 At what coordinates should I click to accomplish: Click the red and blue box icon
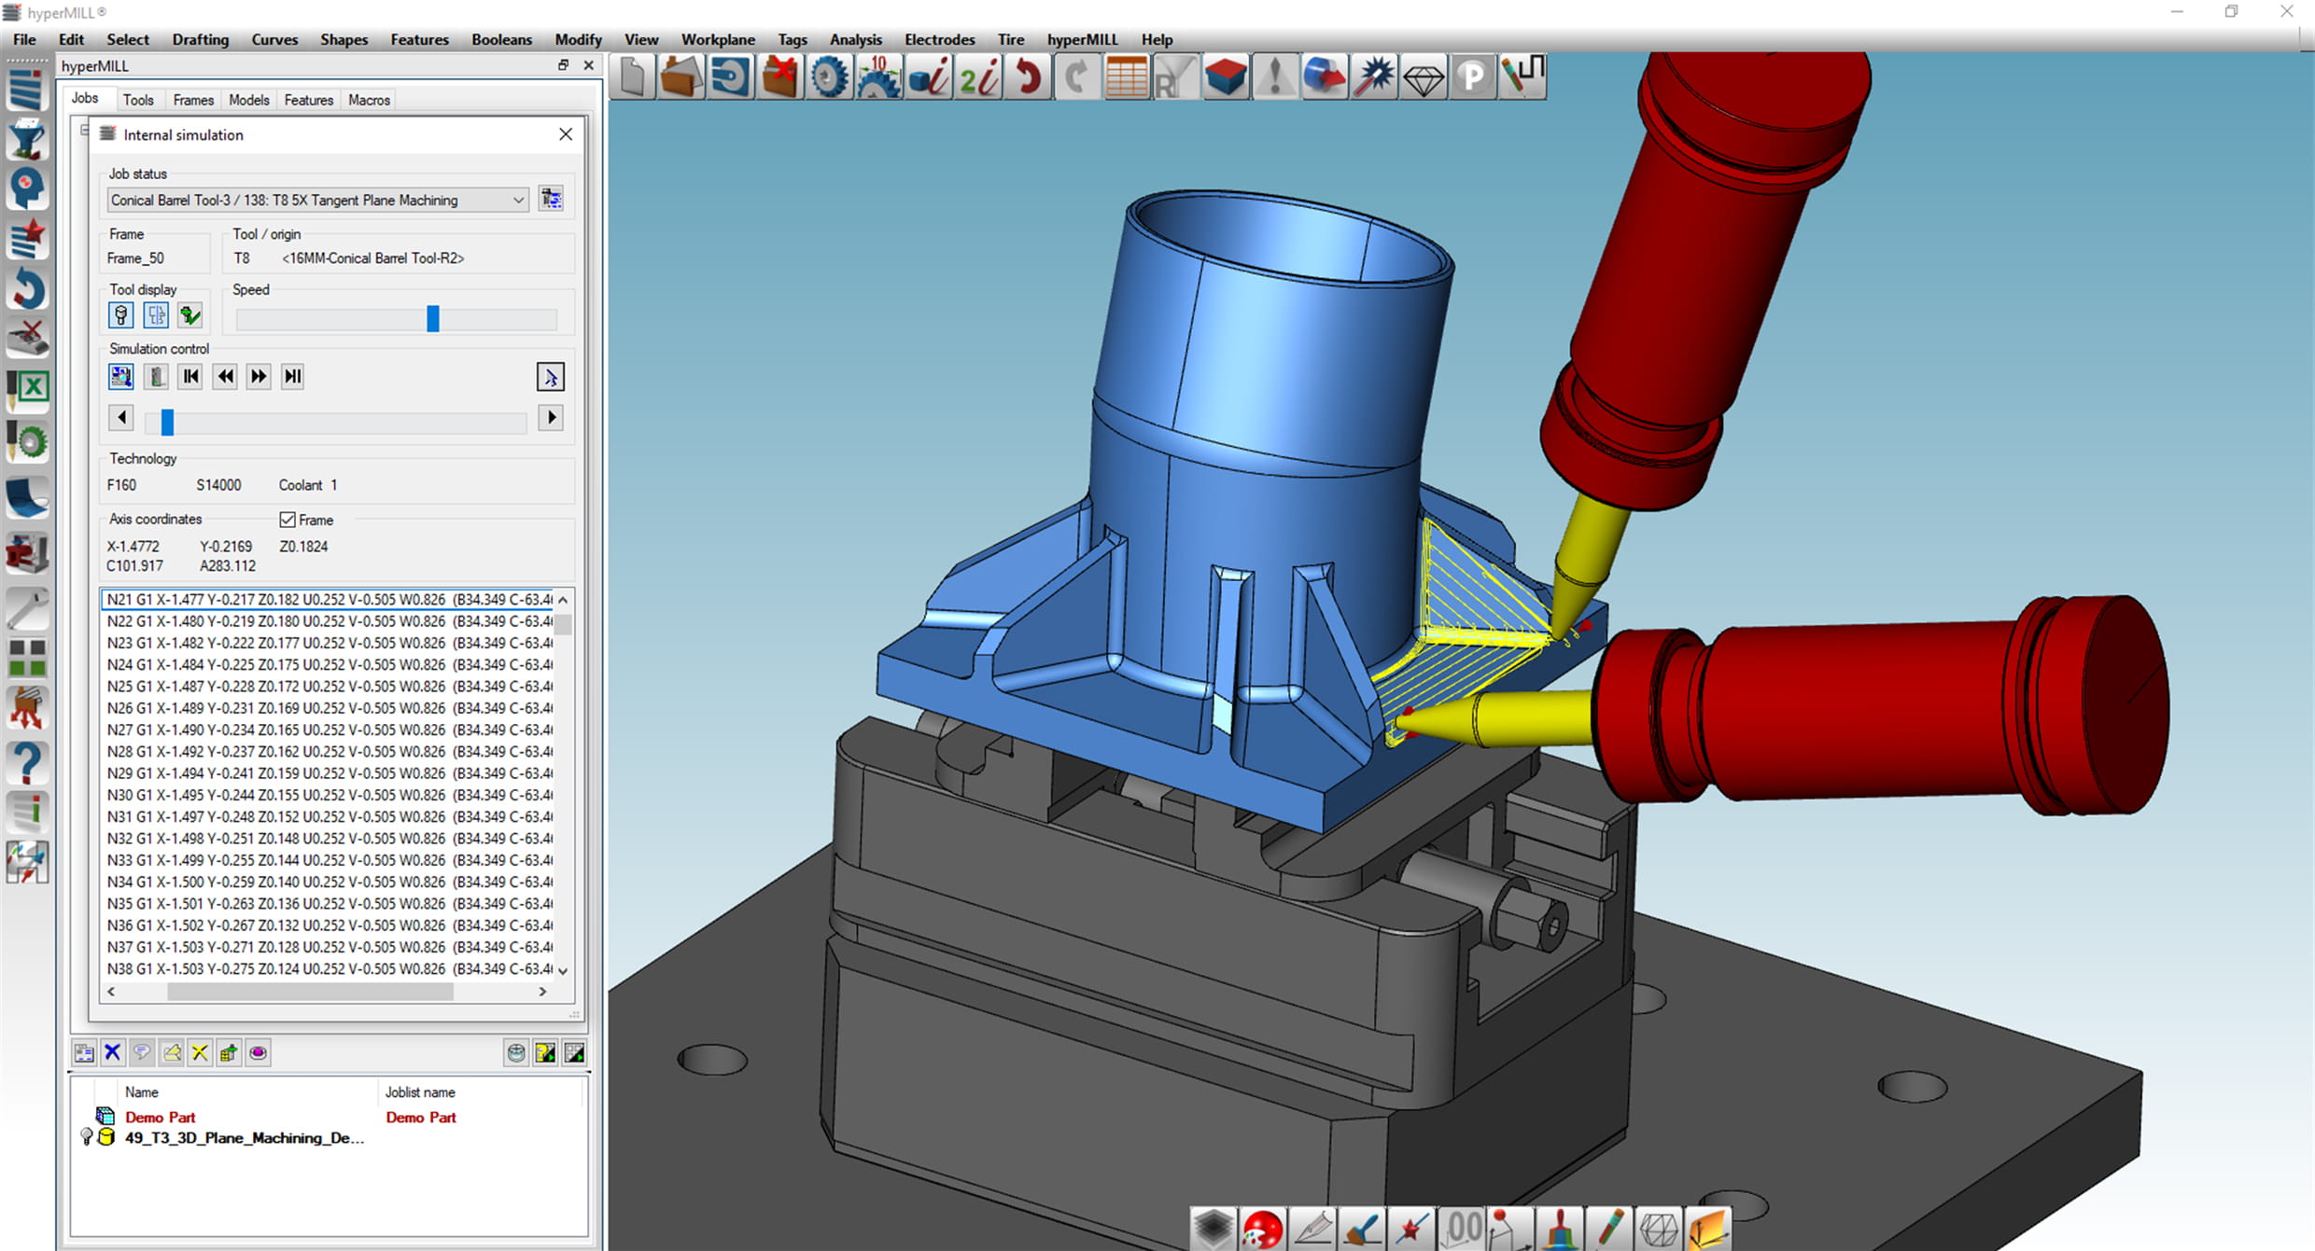point(1225,76)
